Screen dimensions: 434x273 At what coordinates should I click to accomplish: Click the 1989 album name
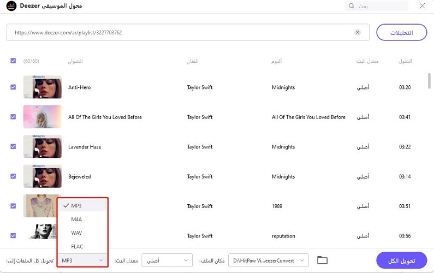(277, 206)
